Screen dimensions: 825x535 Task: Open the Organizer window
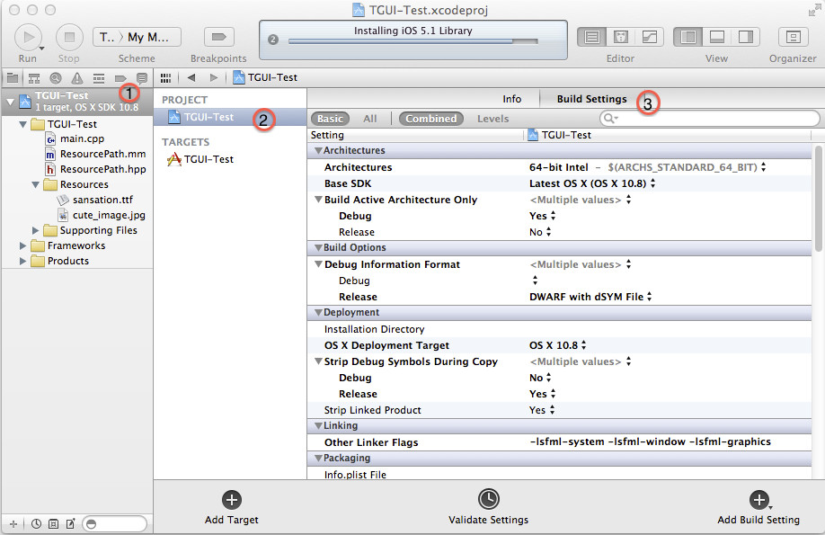pyautogui.click(x=793, y=37)
